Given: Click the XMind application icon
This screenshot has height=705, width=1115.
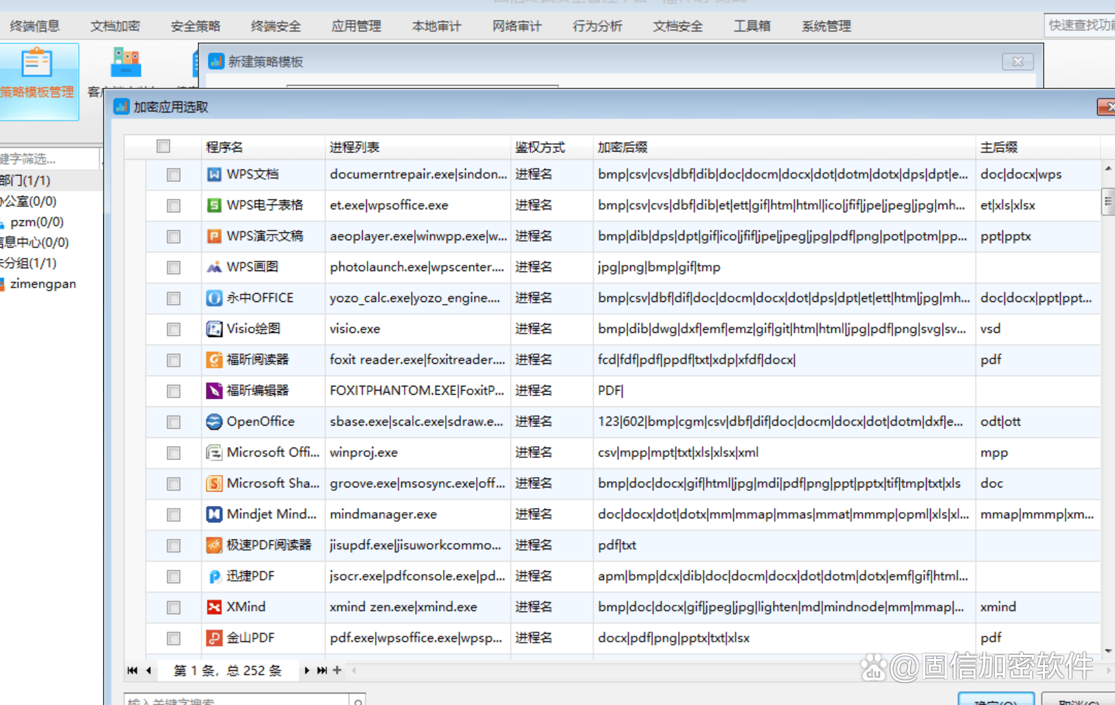Looking at the screenshot, I should coord(214,607).
